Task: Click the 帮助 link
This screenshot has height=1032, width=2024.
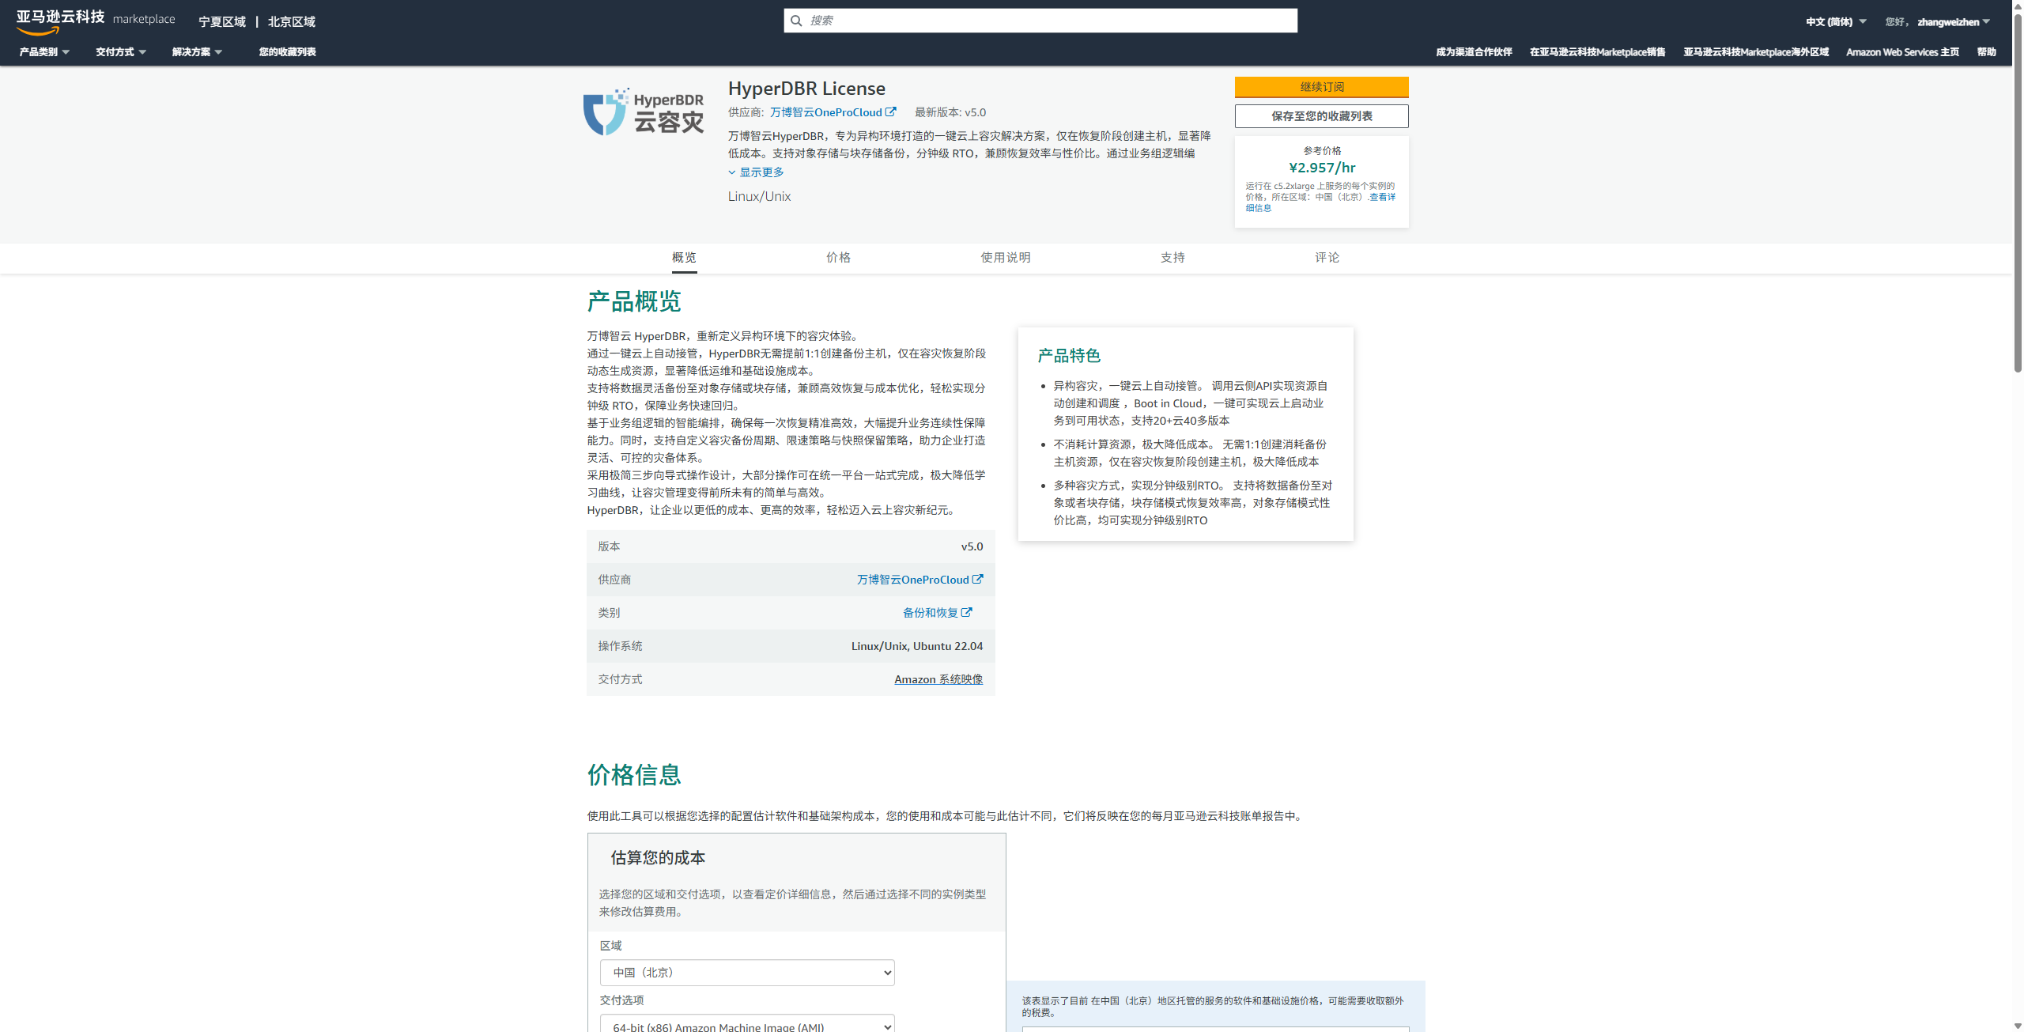Action: (1986, 52)
